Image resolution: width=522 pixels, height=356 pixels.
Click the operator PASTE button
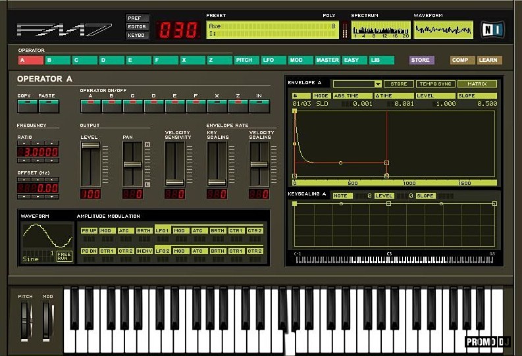pos(49,106)
